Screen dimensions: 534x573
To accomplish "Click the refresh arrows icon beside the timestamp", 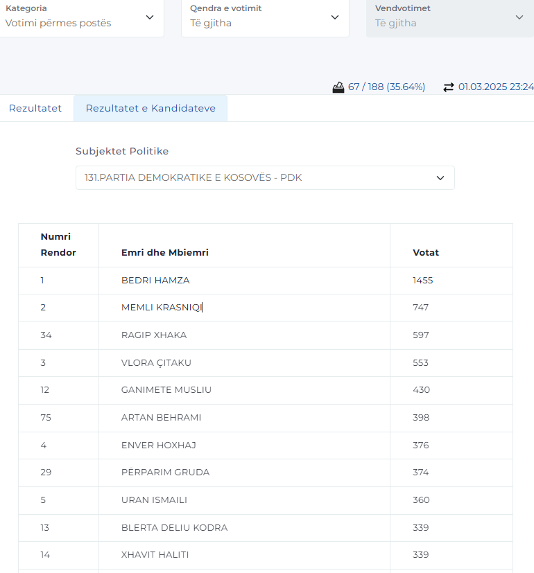I will (449, 87).
